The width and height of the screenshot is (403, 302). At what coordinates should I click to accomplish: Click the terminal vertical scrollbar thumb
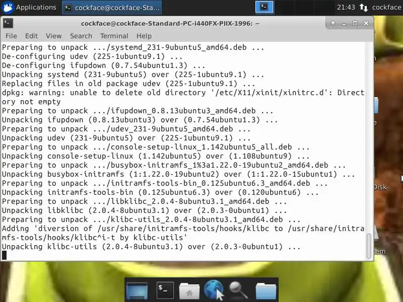click(x=369, y=246)
